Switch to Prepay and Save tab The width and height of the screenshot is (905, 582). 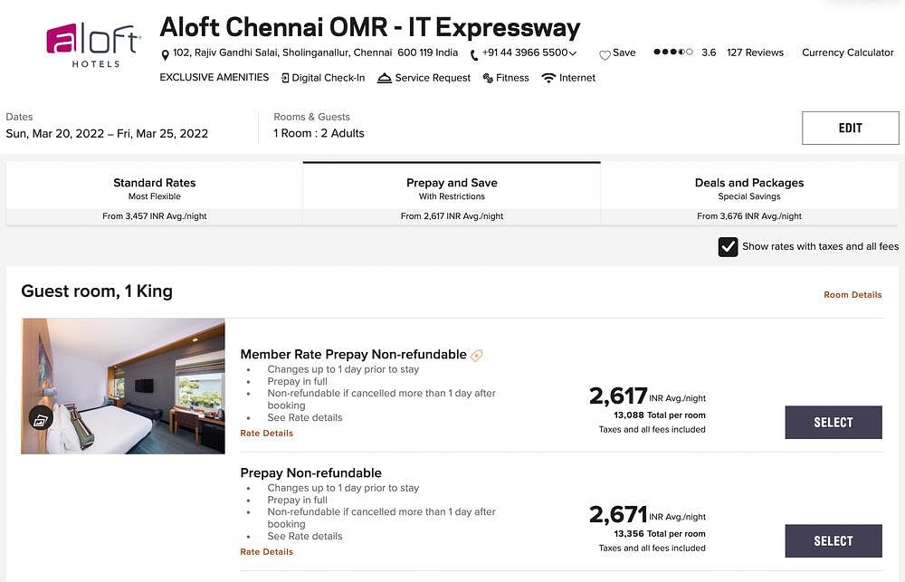pyautogui.click(x=452, y=194)
